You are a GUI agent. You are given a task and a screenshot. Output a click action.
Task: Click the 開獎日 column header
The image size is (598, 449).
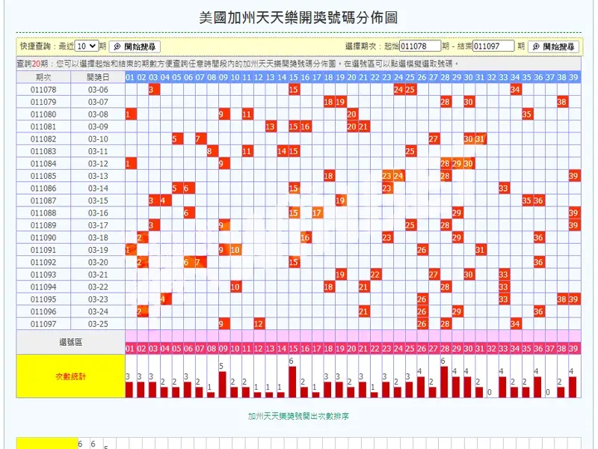point(98,77)
